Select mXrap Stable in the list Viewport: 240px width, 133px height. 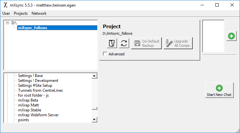pos(30,110)
